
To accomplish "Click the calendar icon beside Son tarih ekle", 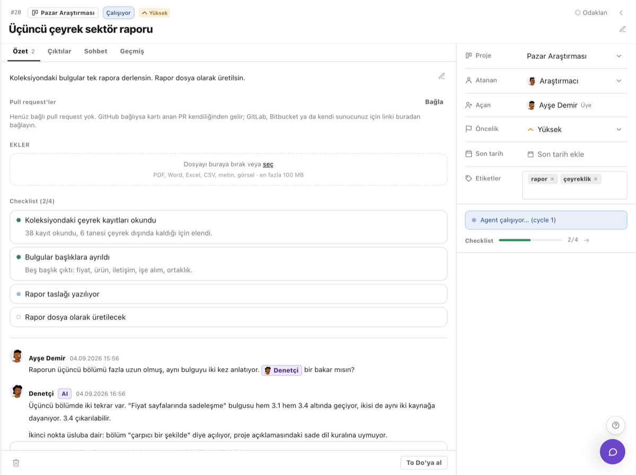I will point(531,154).
